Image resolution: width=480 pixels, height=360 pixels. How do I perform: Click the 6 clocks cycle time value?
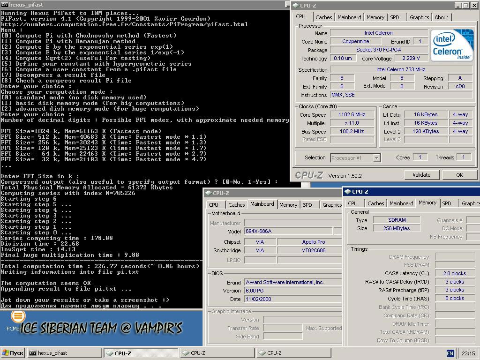(455, 298)
